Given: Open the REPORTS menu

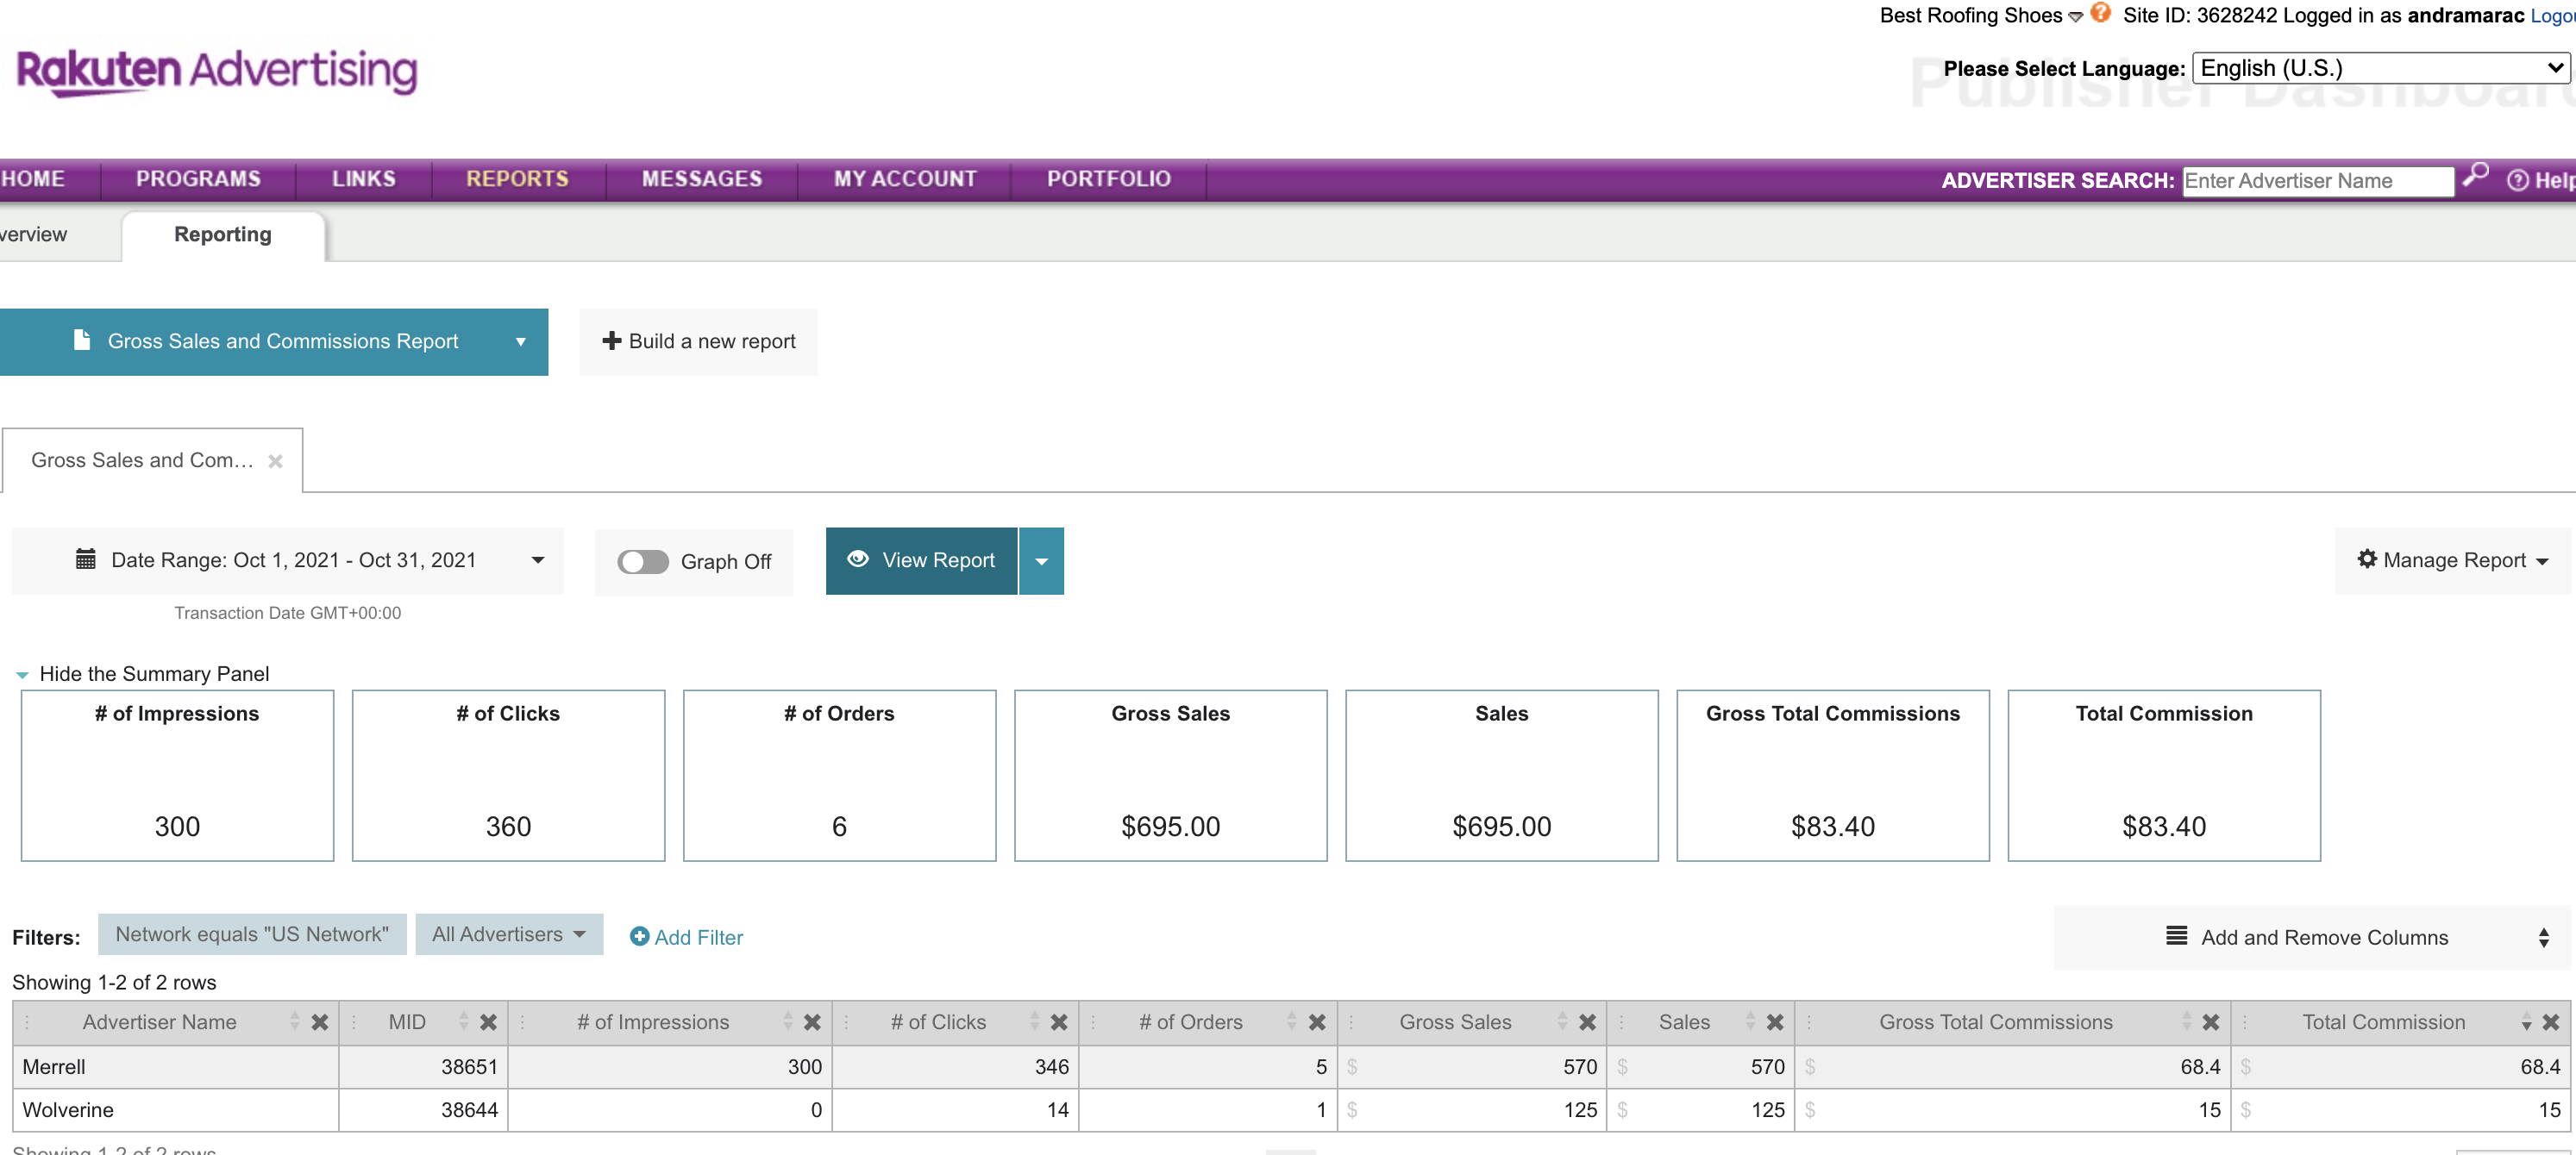Looking at the screenshot, I should [517, 178].
